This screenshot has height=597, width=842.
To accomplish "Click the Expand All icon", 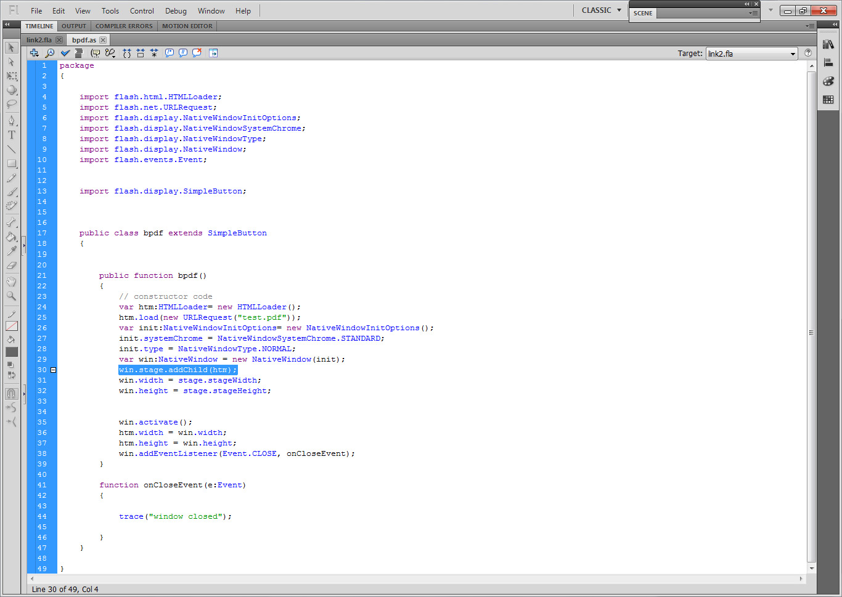I will 154,53.
